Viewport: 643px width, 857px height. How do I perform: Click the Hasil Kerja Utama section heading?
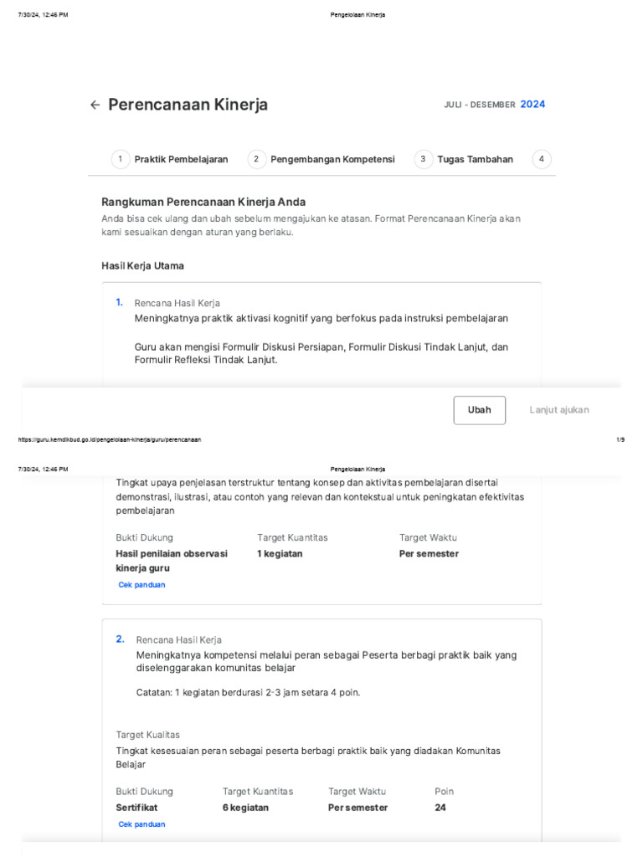tap(142, 265)
